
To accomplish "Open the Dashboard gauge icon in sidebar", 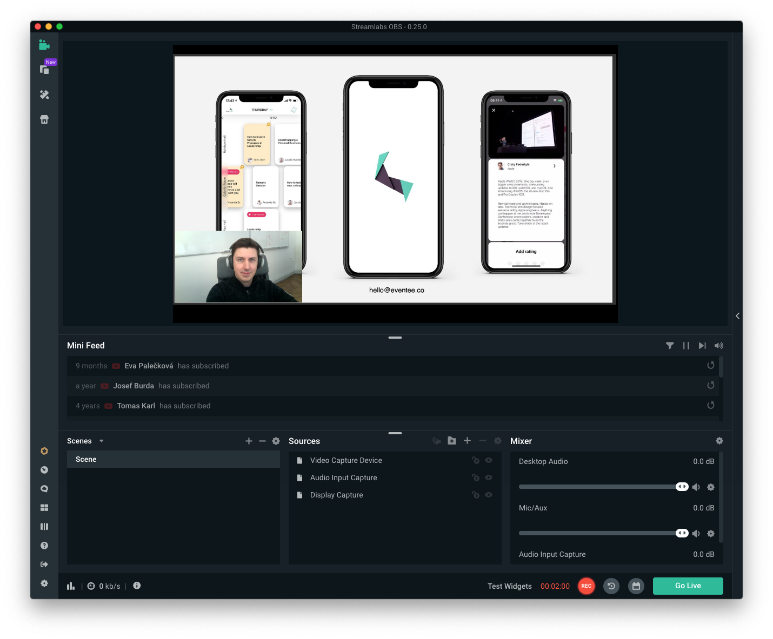I will [x=44, y=470].
